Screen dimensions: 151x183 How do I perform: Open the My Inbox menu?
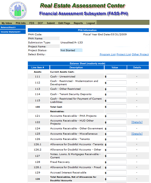[x=7, y=23]
